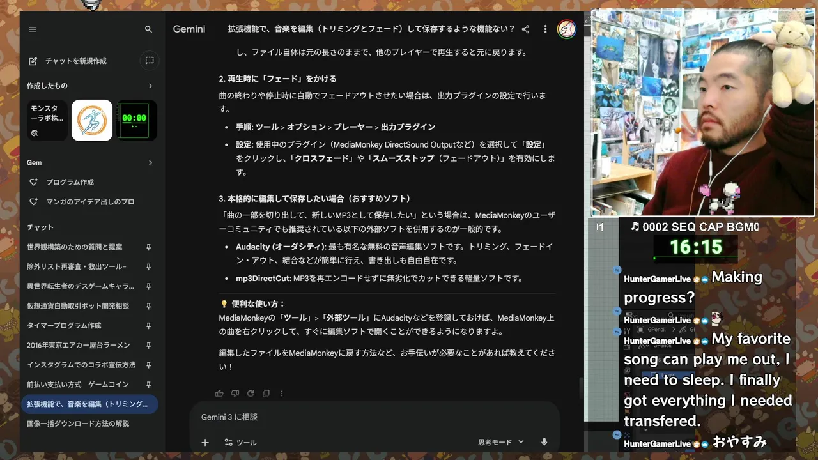818x460 pixels.
Task: Unpin chat 仮想通貨自動取引ボット開発相談
Action: (x=148, y=306)
